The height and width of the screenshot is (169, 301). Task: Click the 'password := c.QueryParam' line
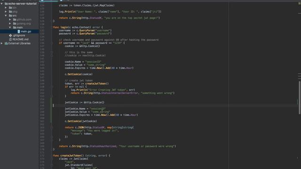click(85, 33)
